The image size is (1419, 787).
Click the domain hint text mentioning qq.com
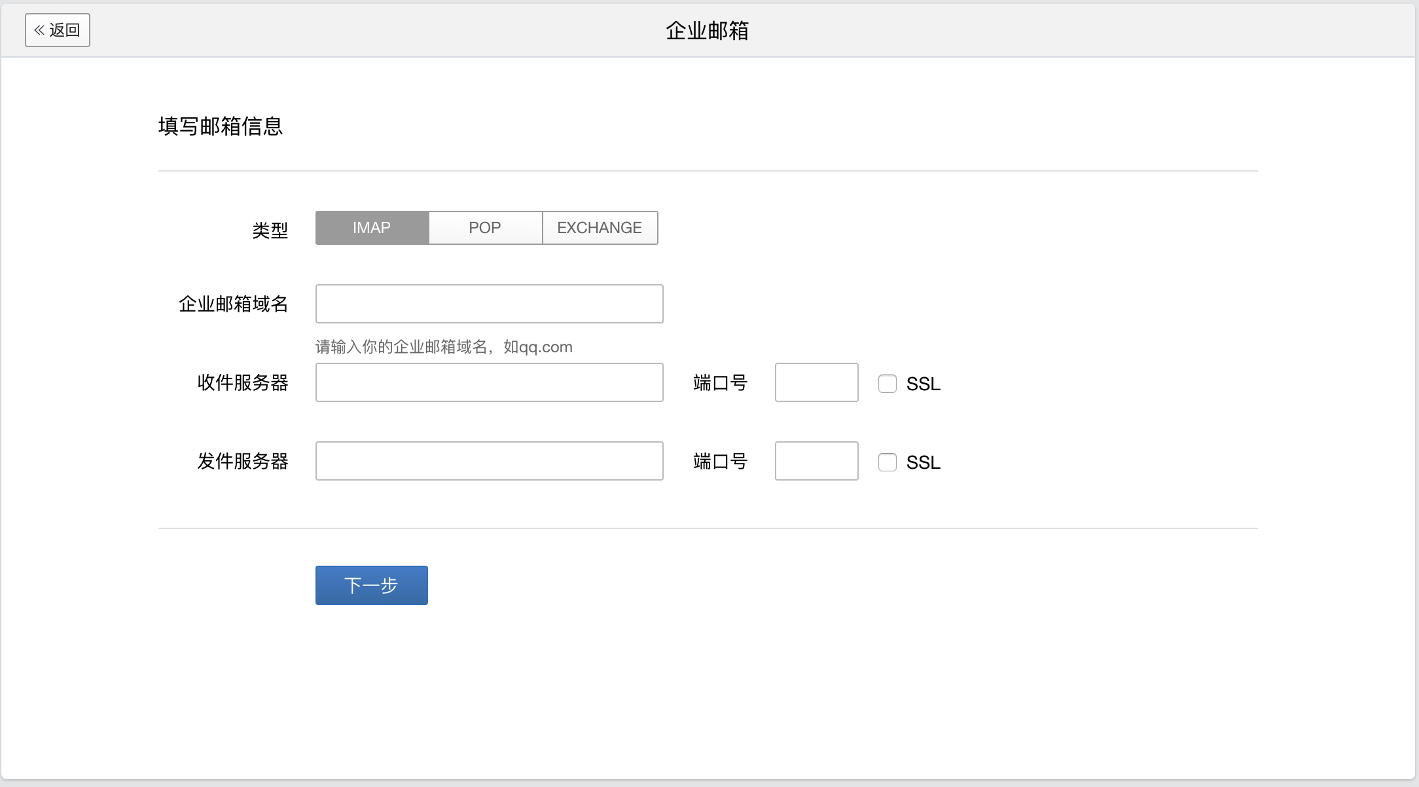(444, 347)
